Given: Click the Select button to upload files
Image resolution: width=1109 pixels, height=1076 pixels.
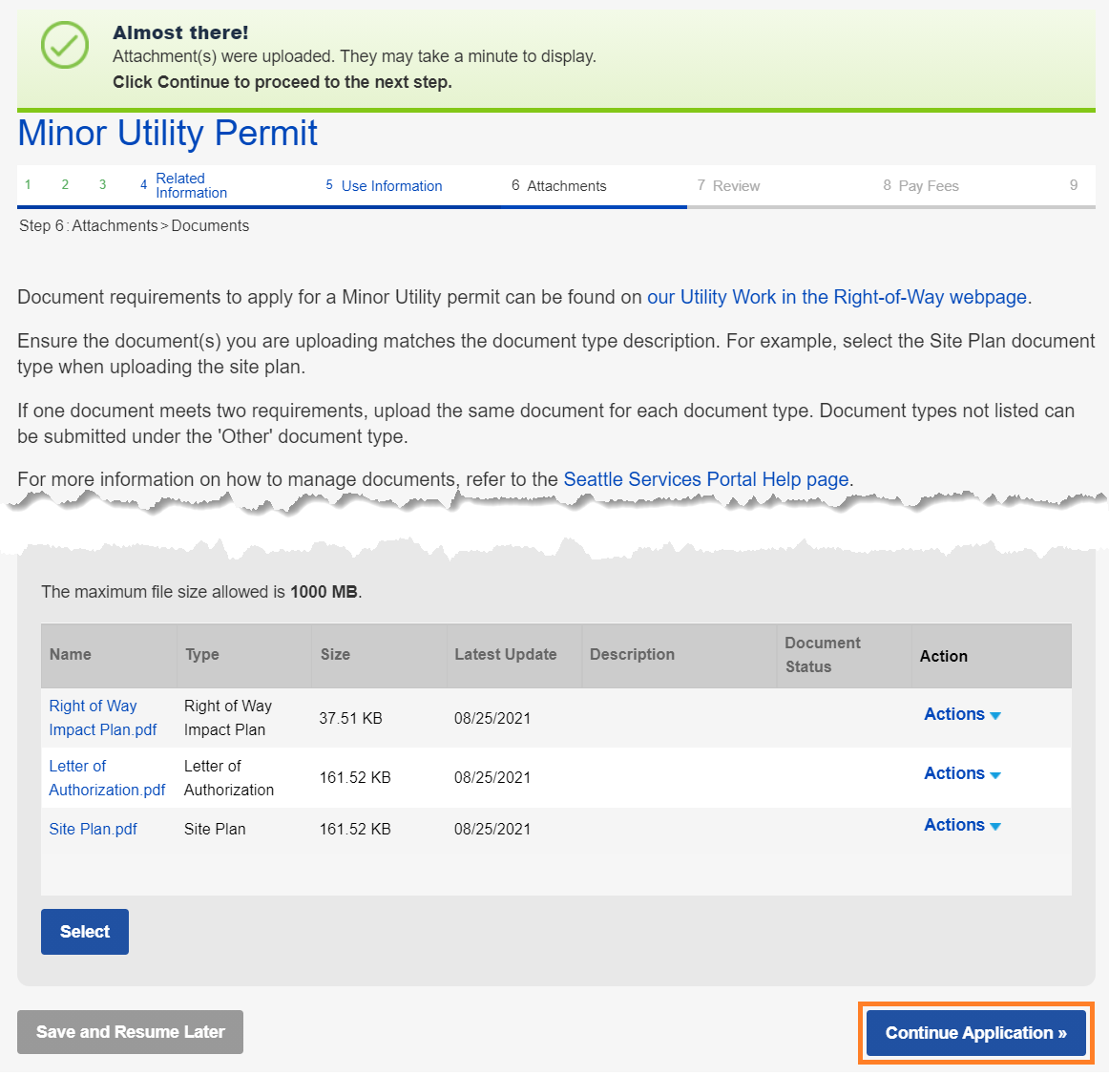Looking at the screenshot, I should click(85, 932).
